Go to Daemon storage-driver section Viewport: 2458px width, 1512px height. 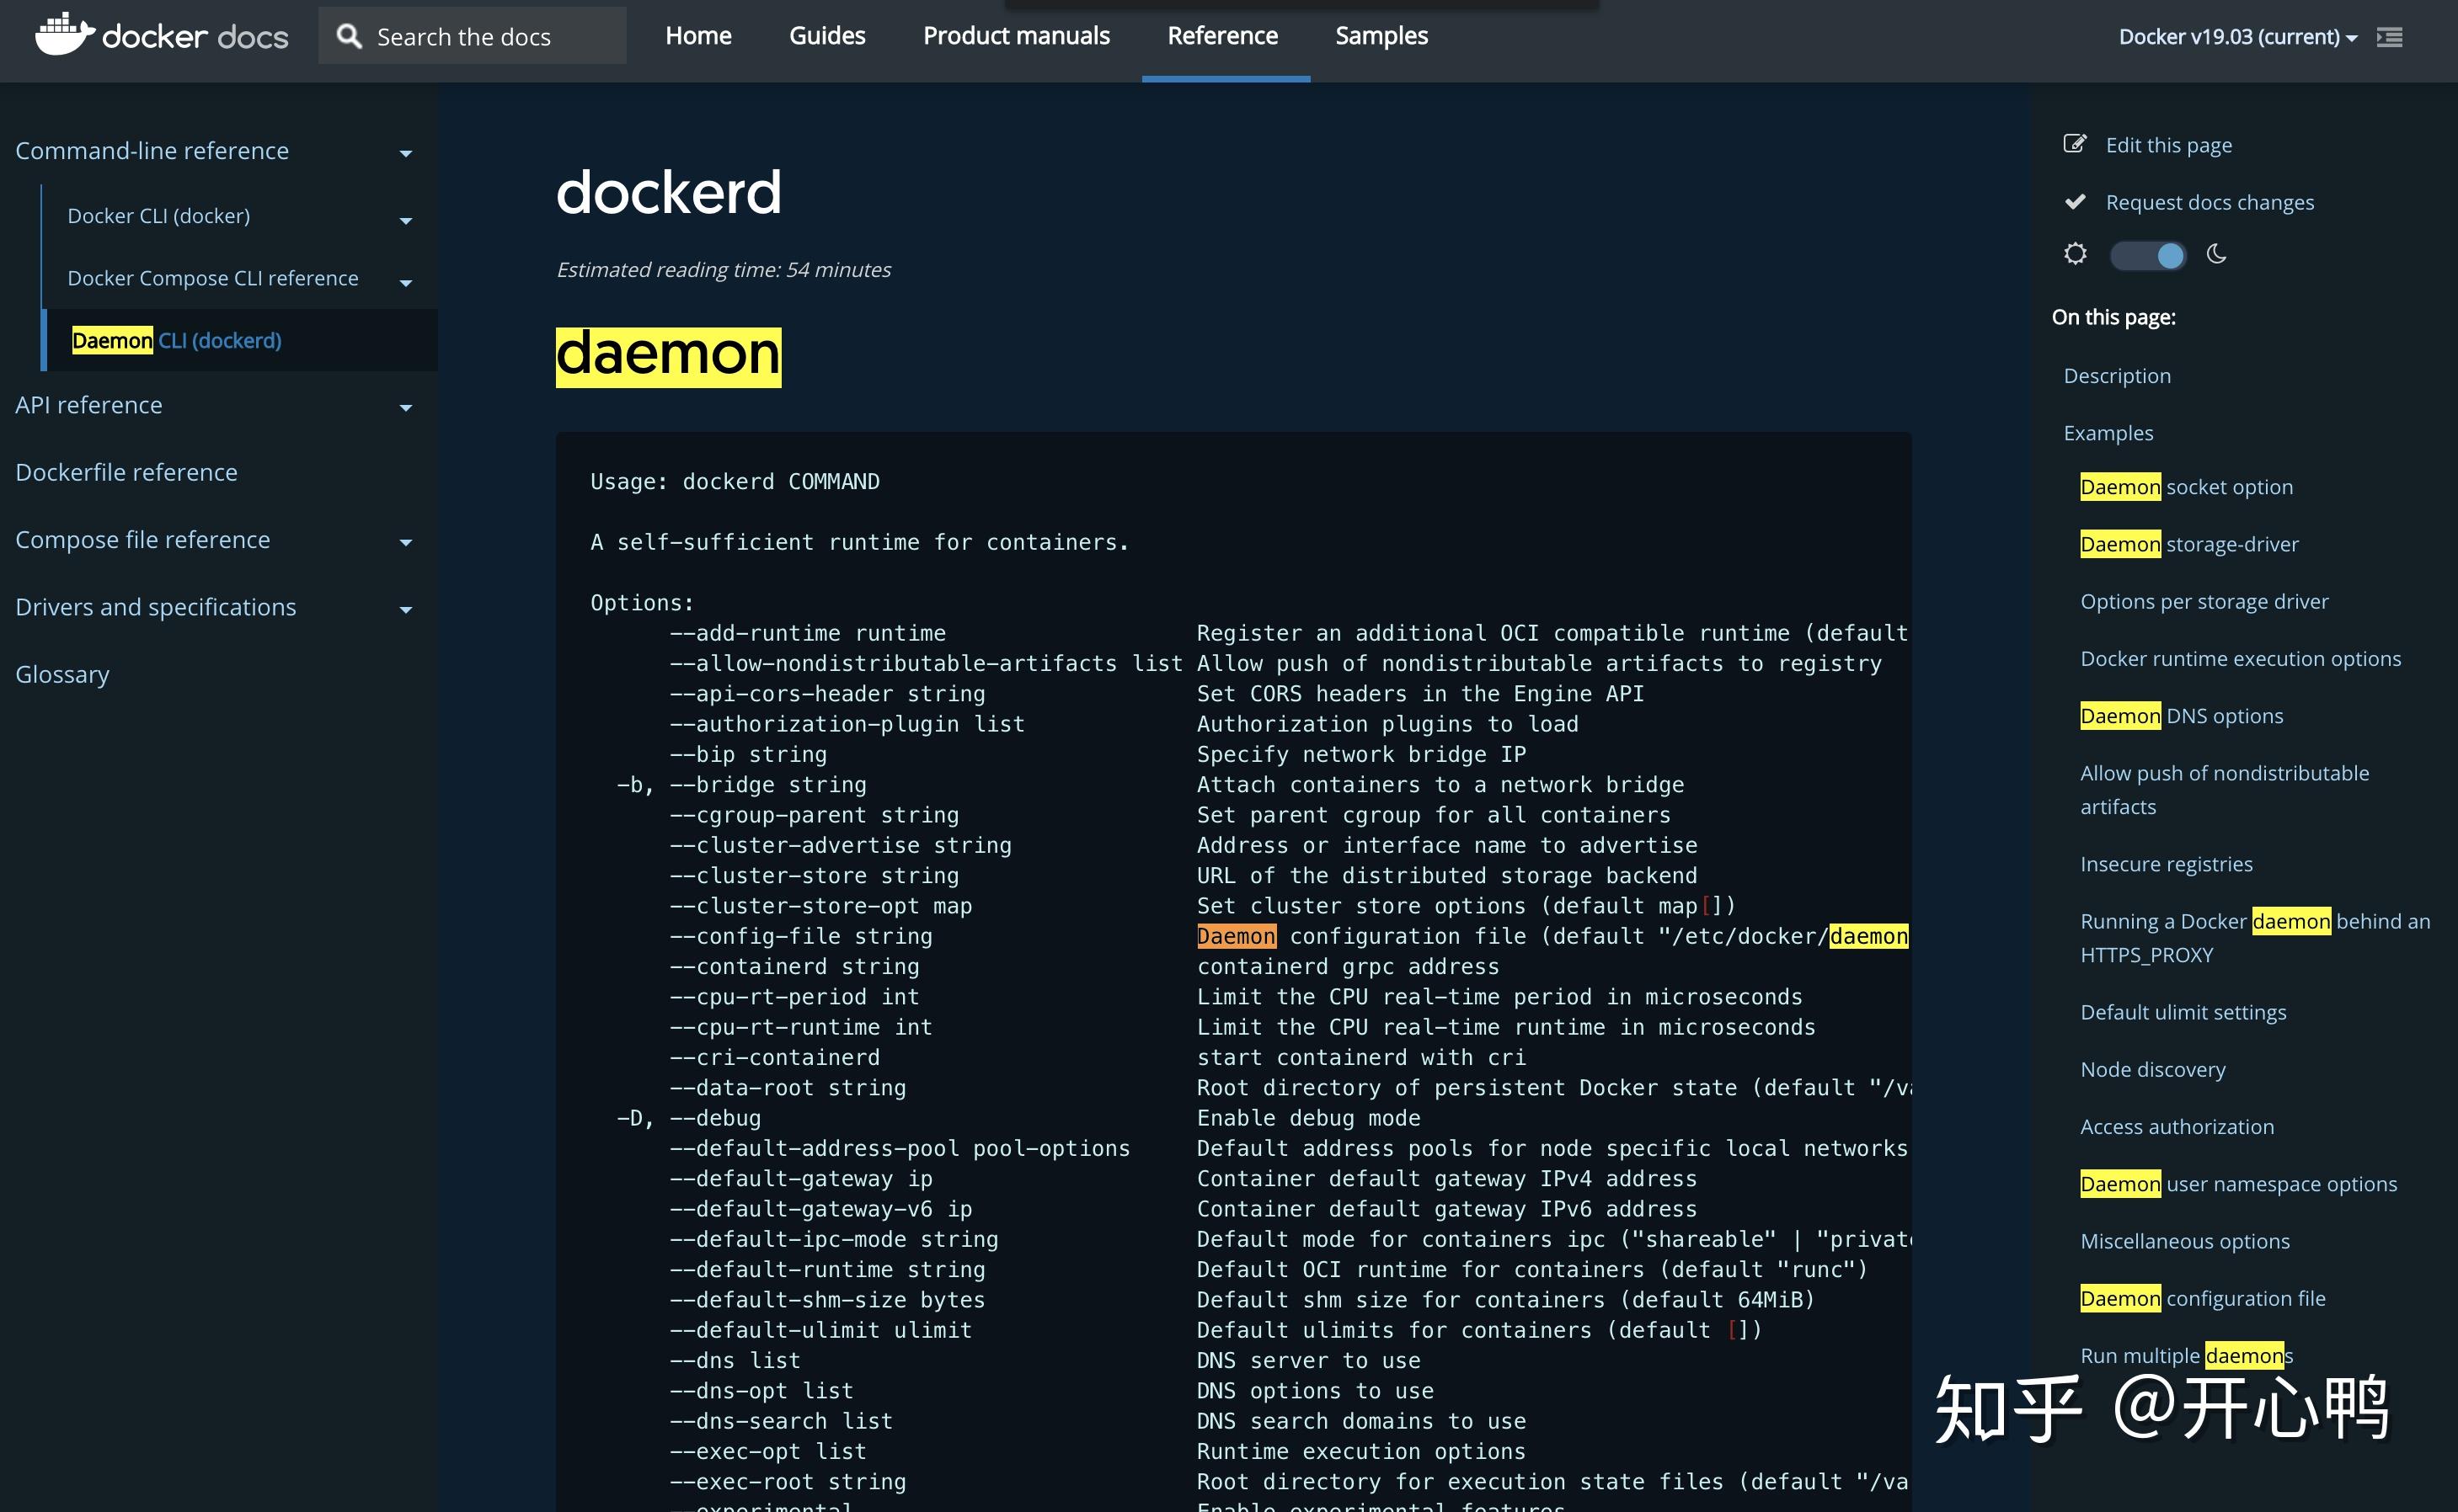[2189, 544]
